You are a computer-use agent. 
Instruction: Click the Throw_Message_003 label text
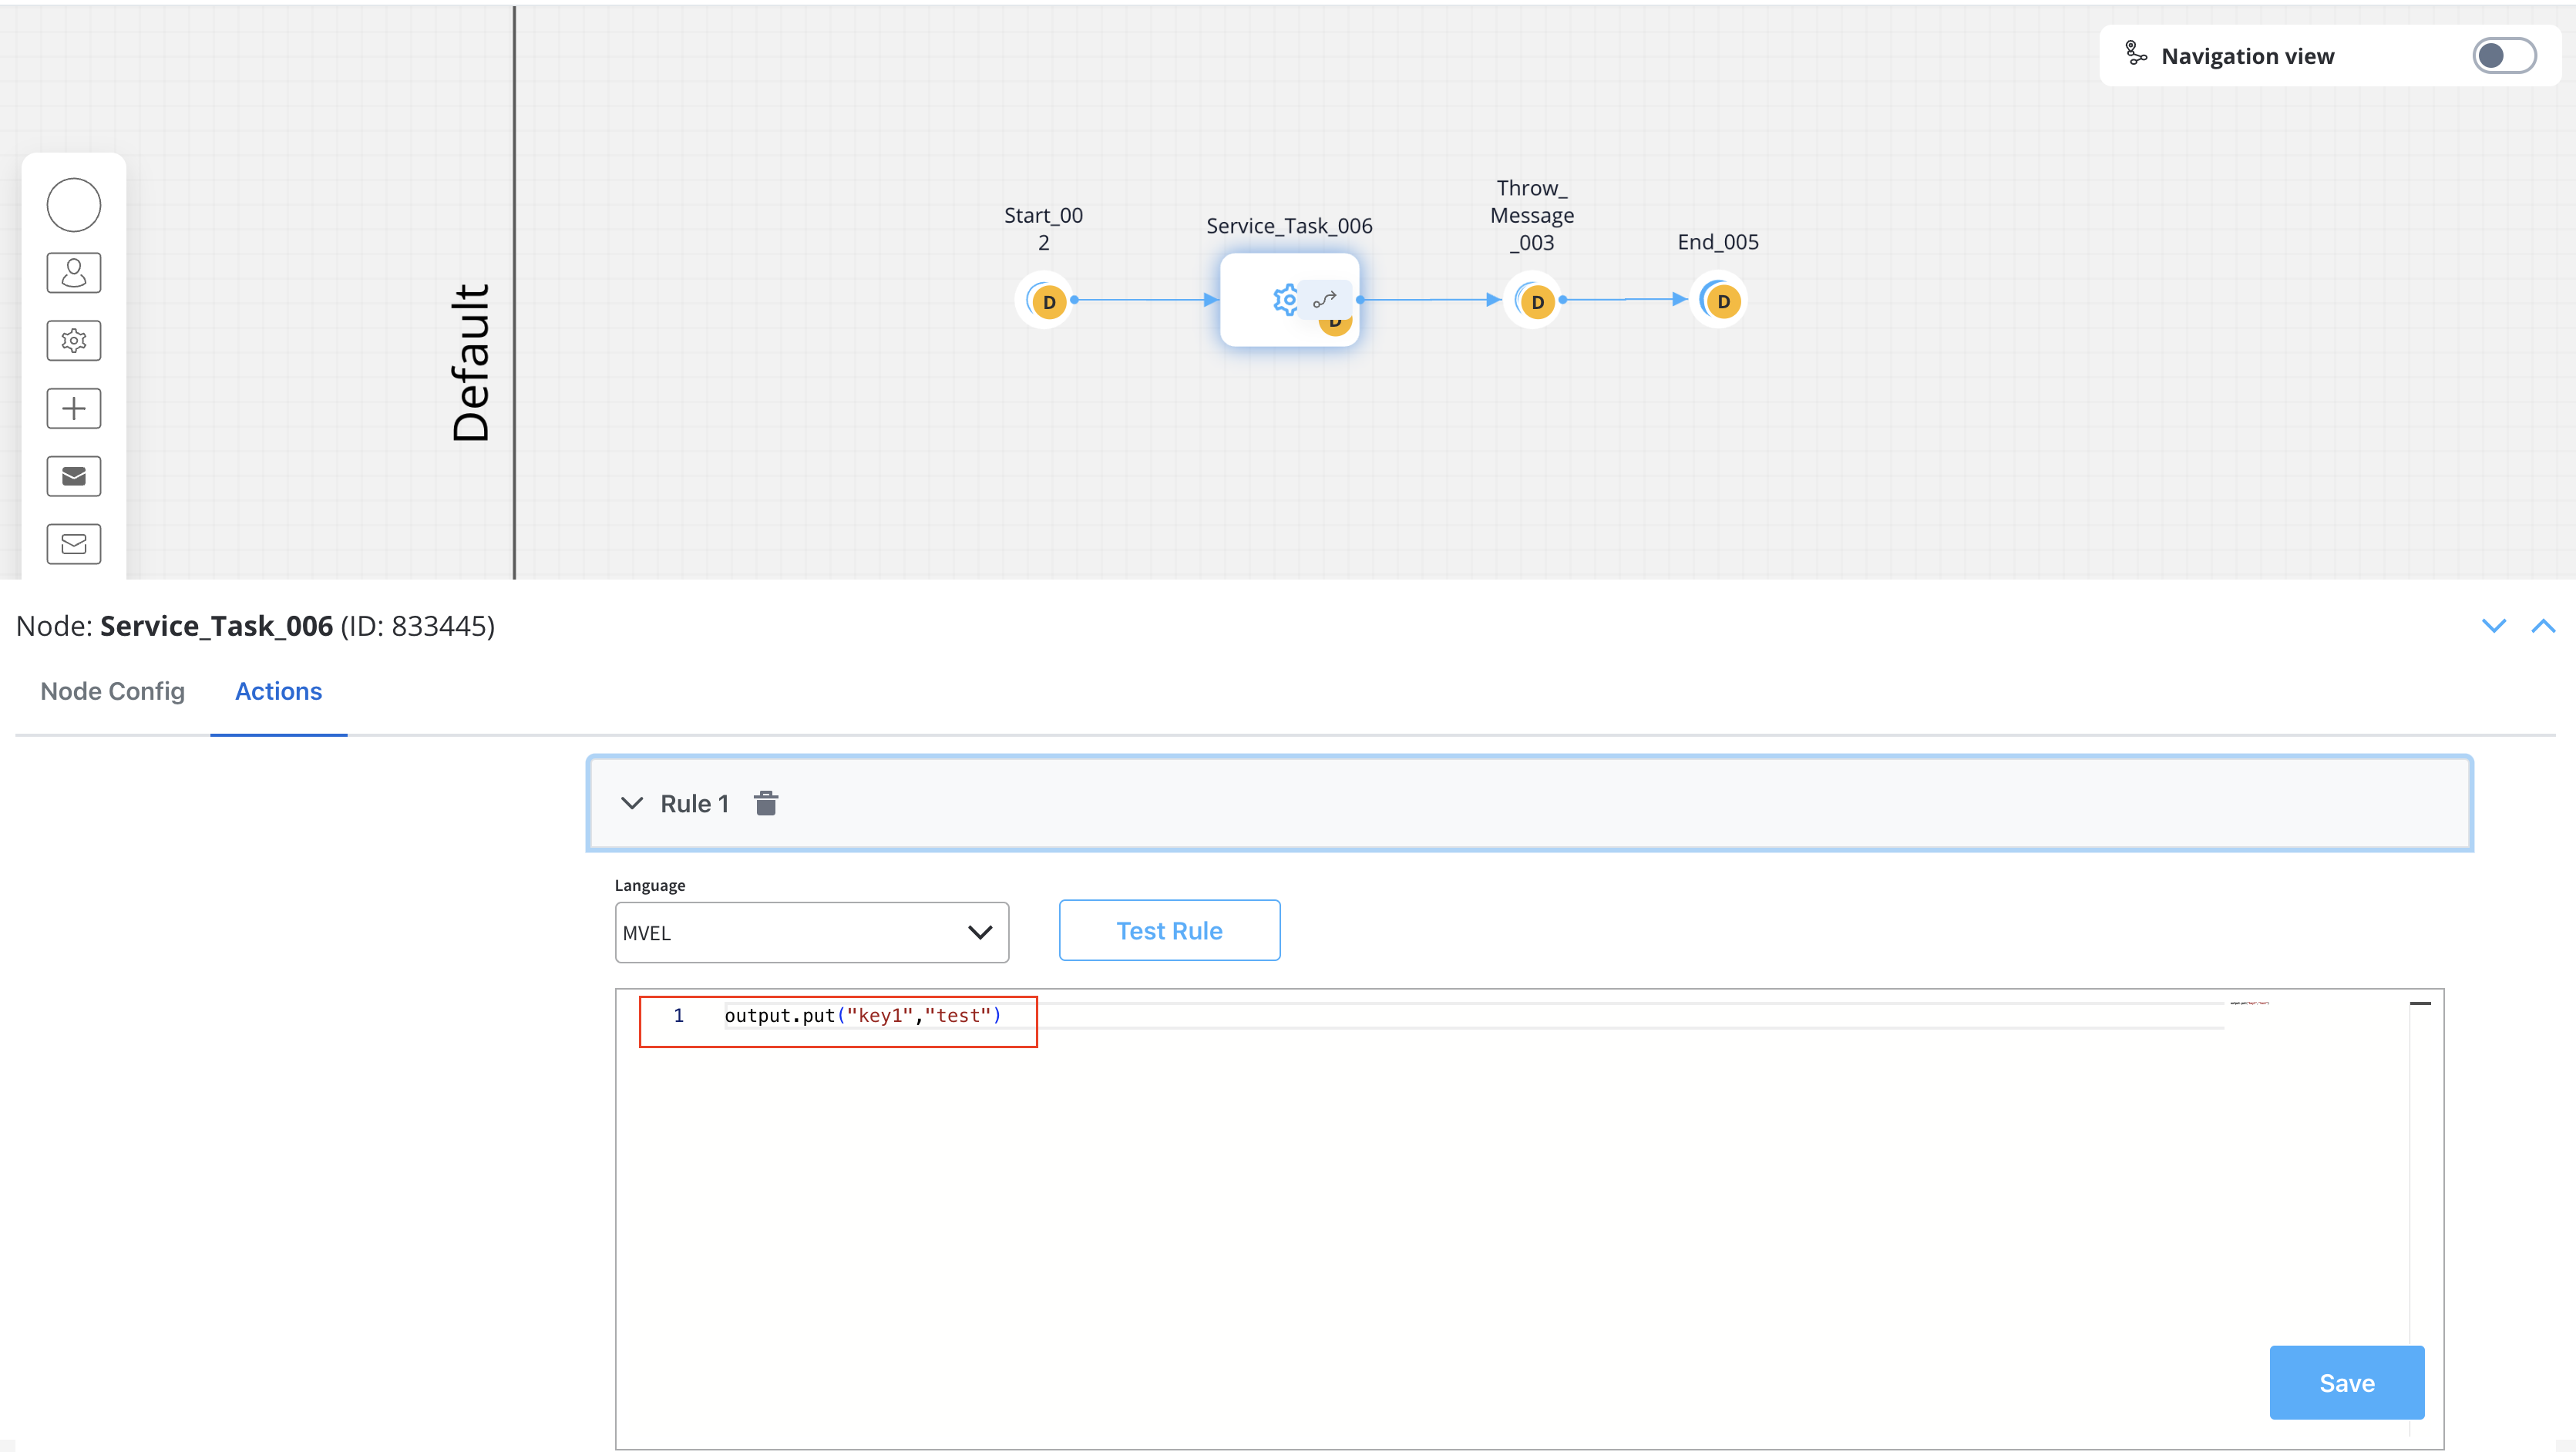click(x=1532, y=215)
